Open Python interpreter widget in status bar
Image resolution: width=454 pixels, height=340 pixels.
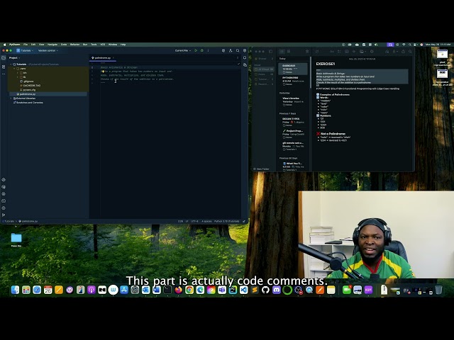coord(227,221)
